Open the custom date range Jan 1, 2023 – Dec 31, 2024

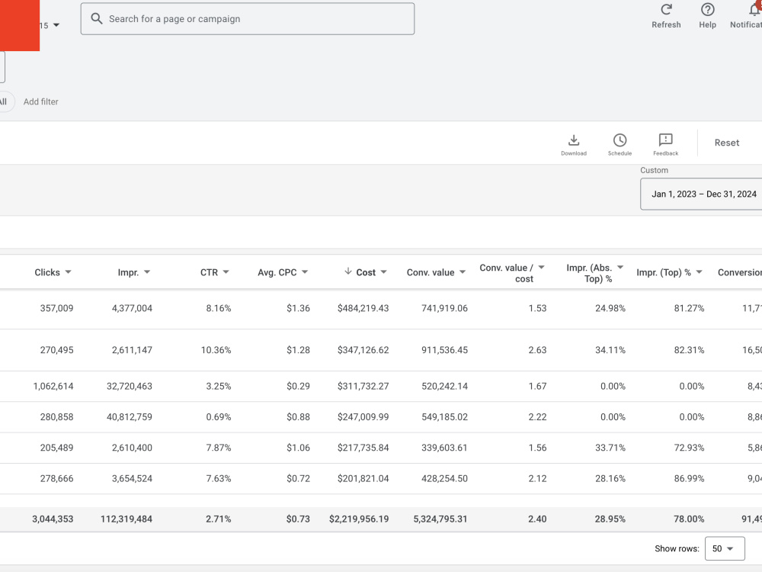(x=701, y=194)
